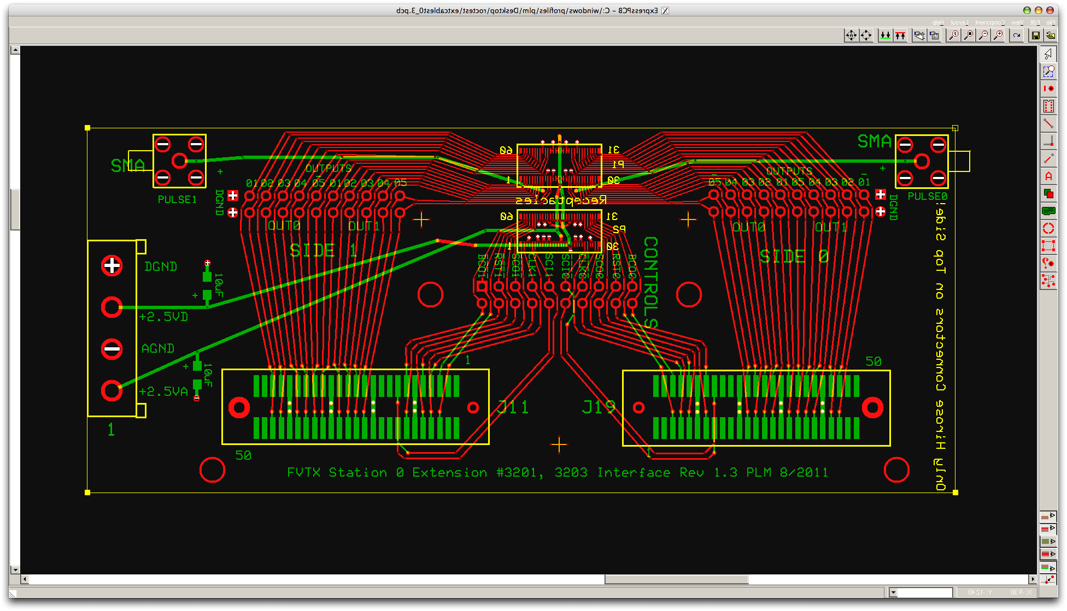The image size is (1067, 611).
Task: Select the place pad tool
Action: [1048, 88]
